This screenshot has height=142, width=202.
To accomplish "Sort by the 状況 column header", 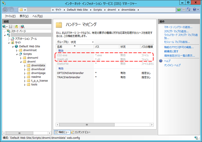I will point(130,47).
